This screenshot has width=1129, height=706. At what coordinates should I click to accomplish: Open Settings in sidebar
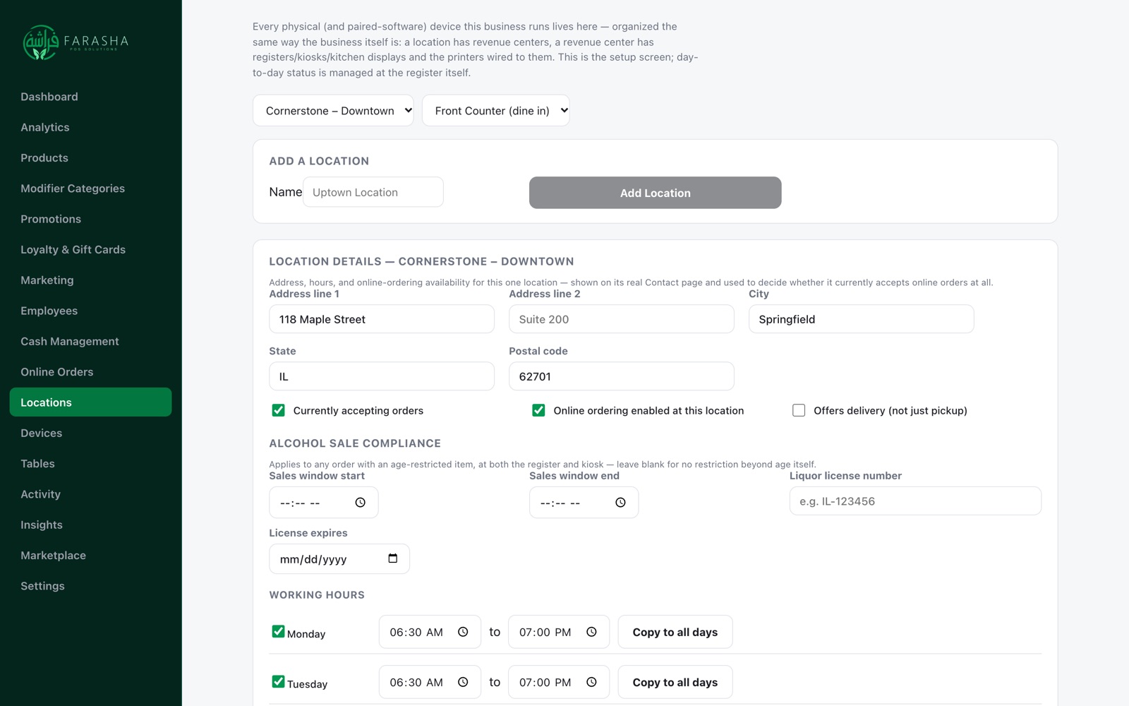(91, 586)
